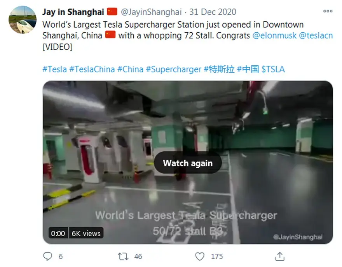The width and height of the screenshot is (342, 267).
Task: Open the #特斯拉 hashtag
Action: [219, 69]
